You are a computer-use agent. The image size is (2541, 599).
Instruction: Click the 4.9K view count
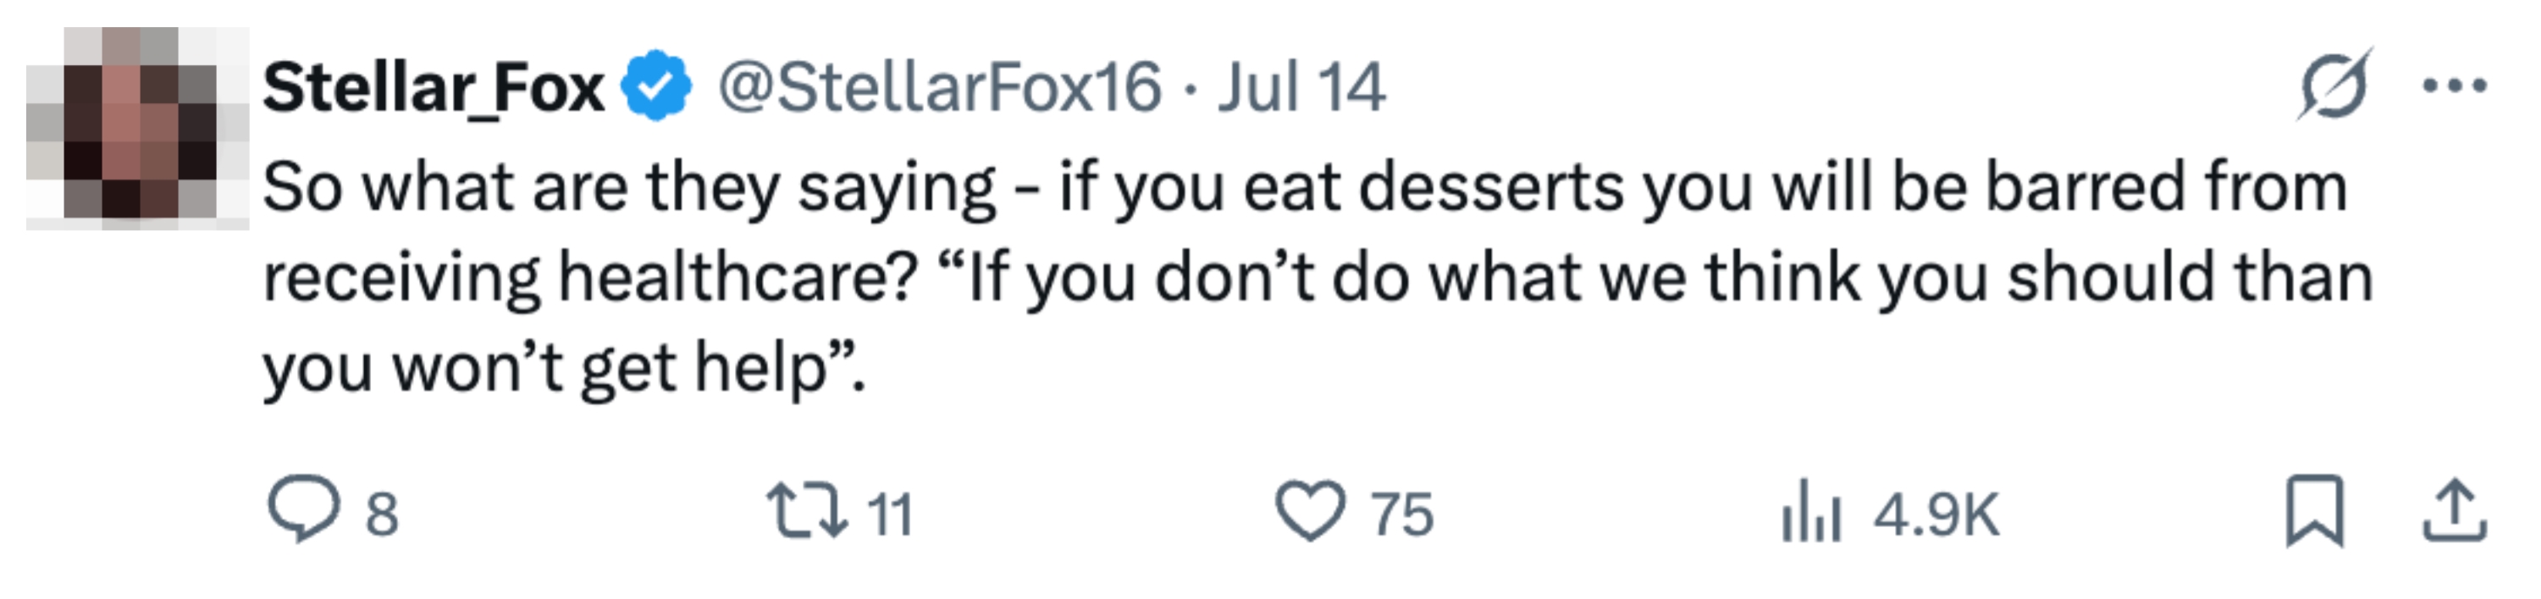[1936, 514]
